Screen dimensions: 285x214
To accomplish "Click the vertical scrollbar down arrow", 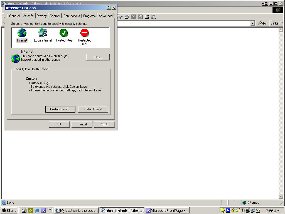I will [281, 196].
